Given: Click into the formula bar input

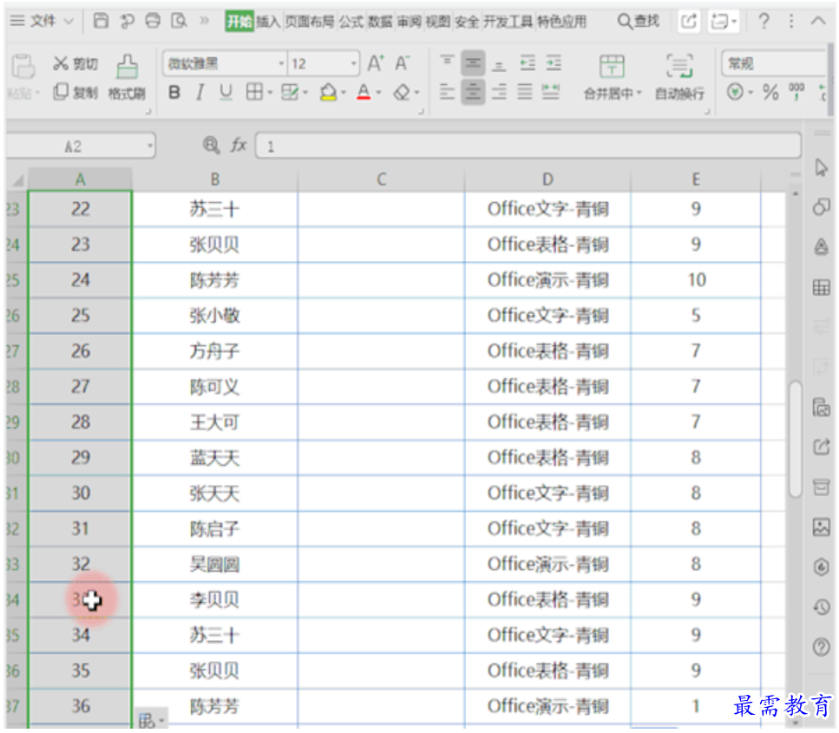Looking at the screenshot, I should point(528,146).
